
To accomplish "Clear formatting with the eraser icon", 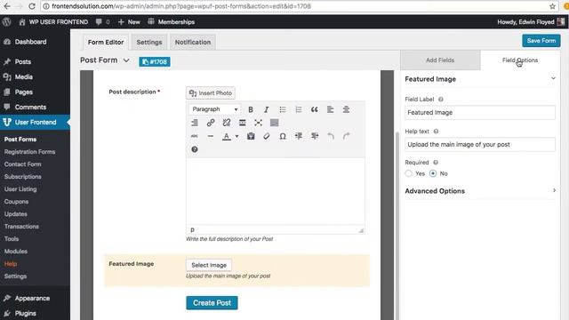I will pos(267,136).
